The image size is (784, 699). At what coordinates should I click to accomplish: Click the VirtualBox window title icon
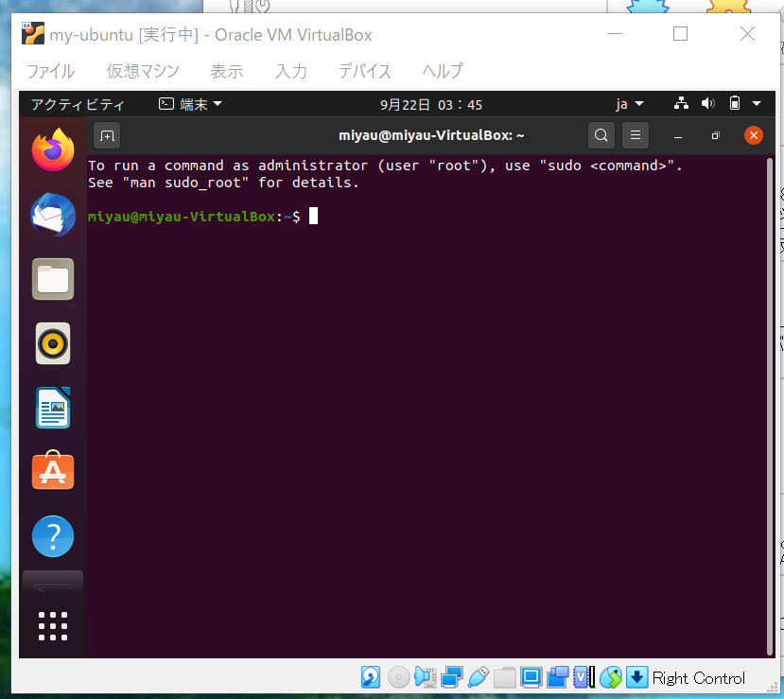click(x=33, y=33)
